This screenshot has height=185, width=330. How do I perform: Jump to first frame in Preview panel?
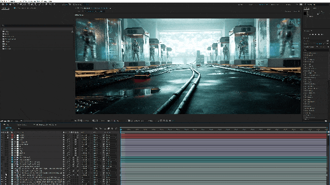(x=310, y=34)
